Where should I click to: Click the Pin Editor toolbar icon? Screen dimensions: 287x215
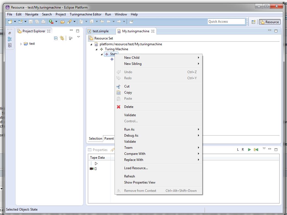(x=131, y=22)
